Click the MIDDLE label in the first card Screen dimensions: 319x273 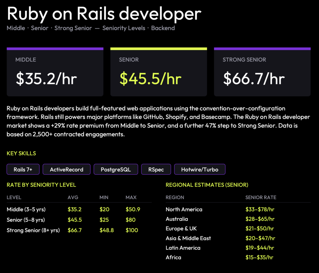tap(26, 59)
